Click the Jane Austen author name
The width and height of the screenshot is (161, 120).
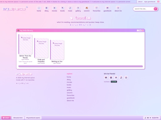click(x=41, y=63)
